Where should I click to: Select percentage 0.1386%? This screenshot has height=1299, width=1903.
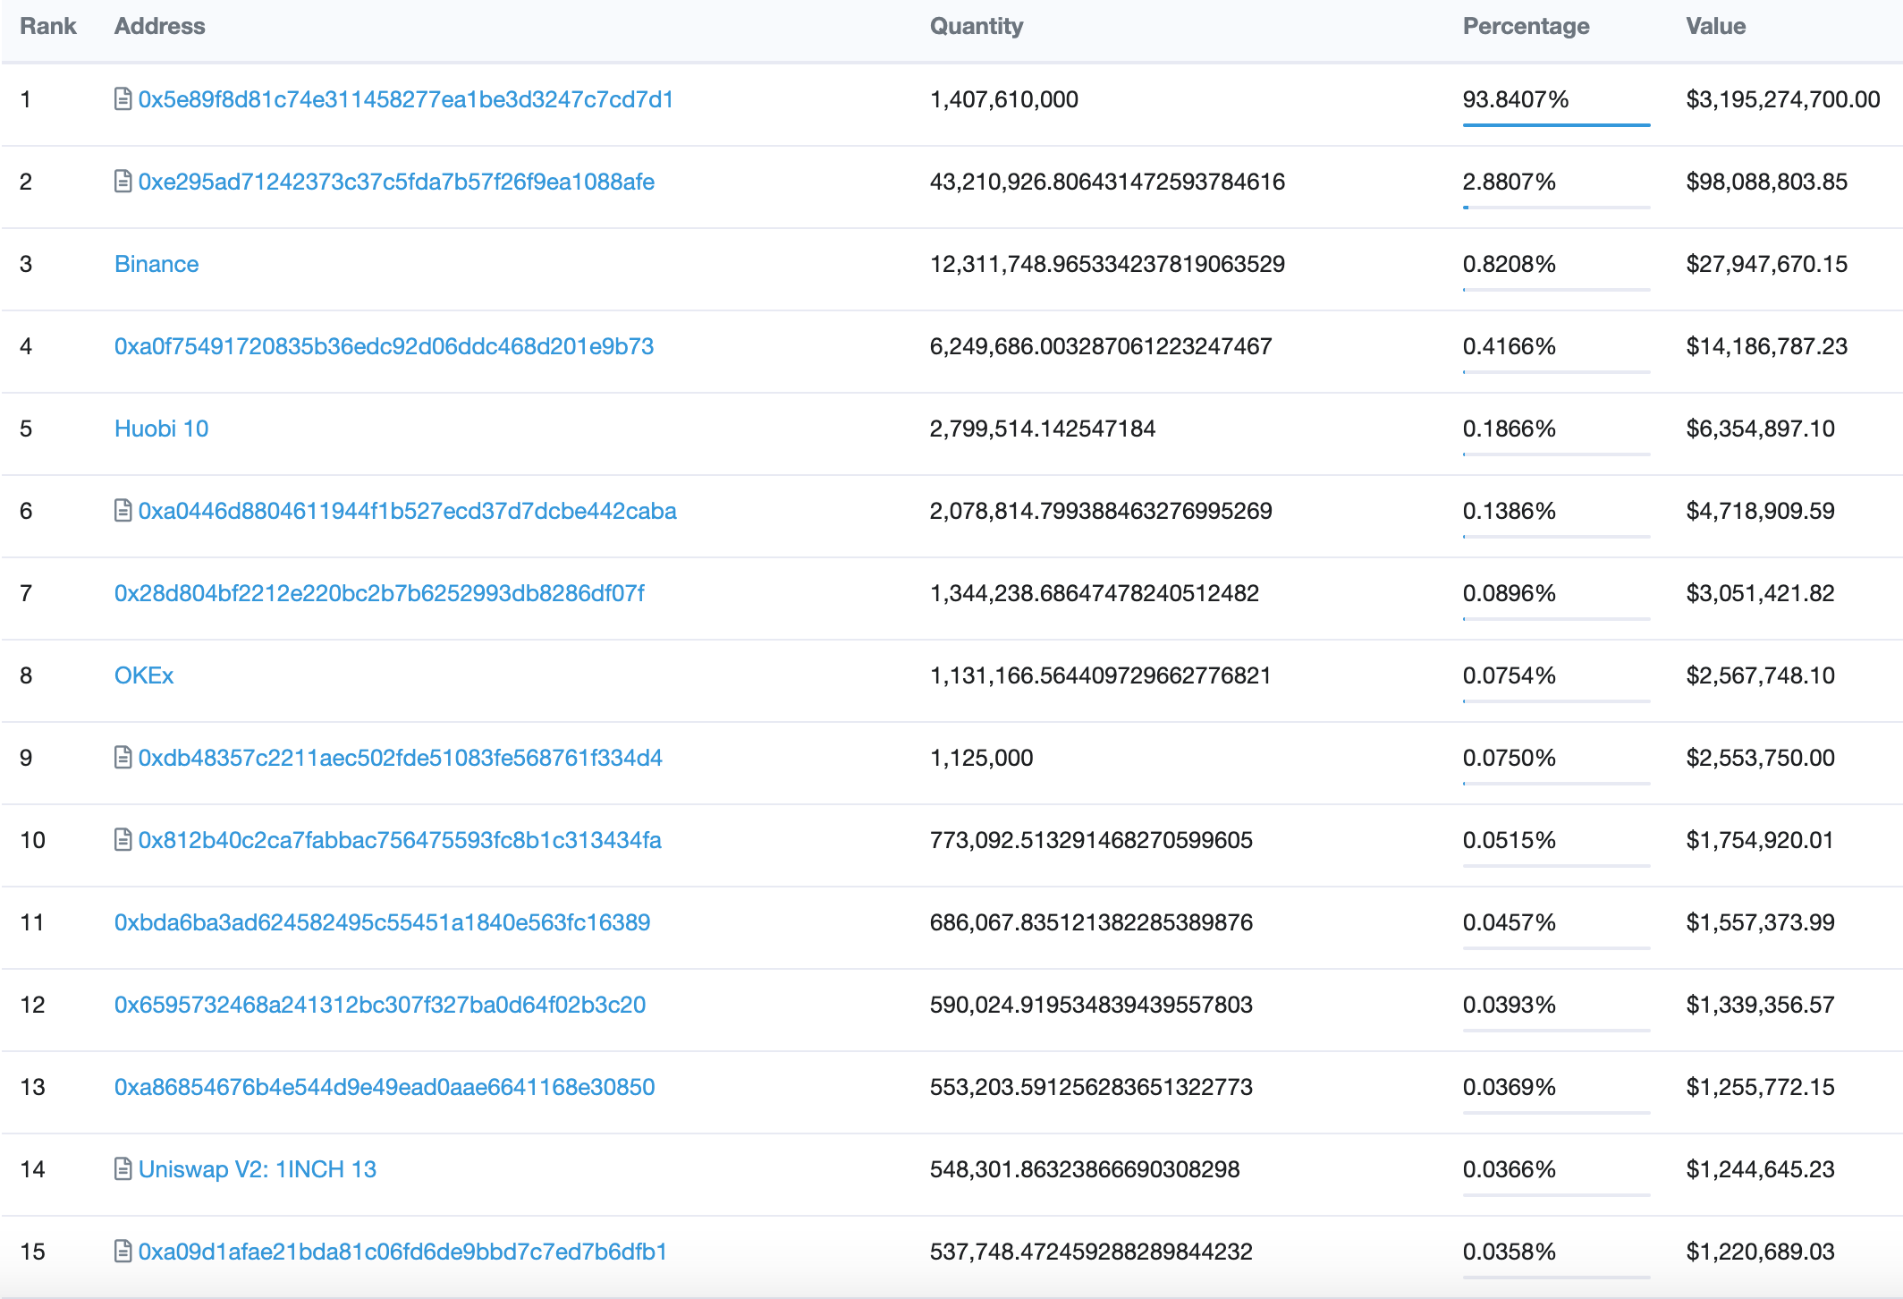[1510, 511]
